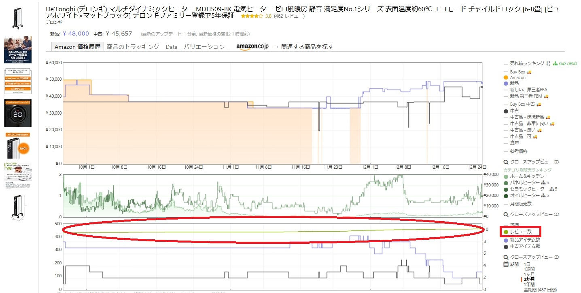
Task: Click magnifier of bottom chart クローズアップビュー
Action: 505,257
